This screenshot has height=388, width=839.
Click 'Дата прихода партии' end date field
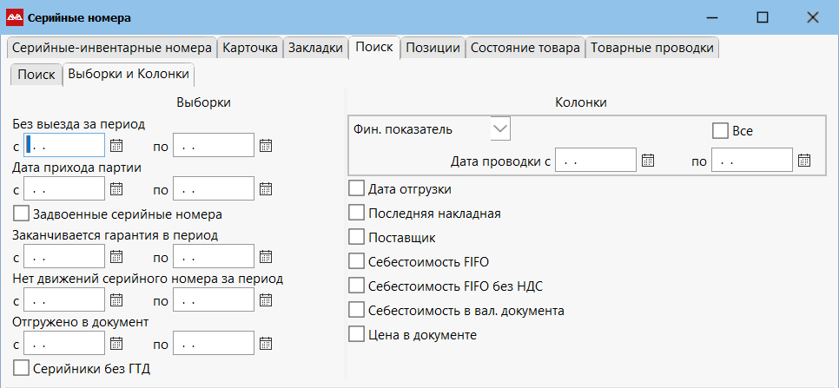click(x=213, y=188)
